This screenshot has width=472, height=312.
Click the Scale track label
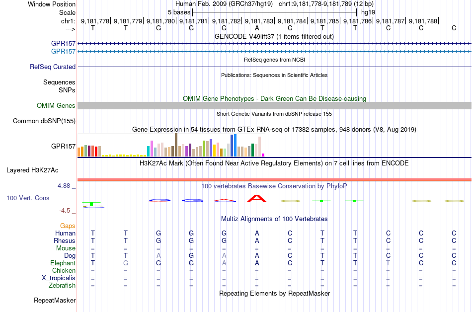click(x=67, y=12)
